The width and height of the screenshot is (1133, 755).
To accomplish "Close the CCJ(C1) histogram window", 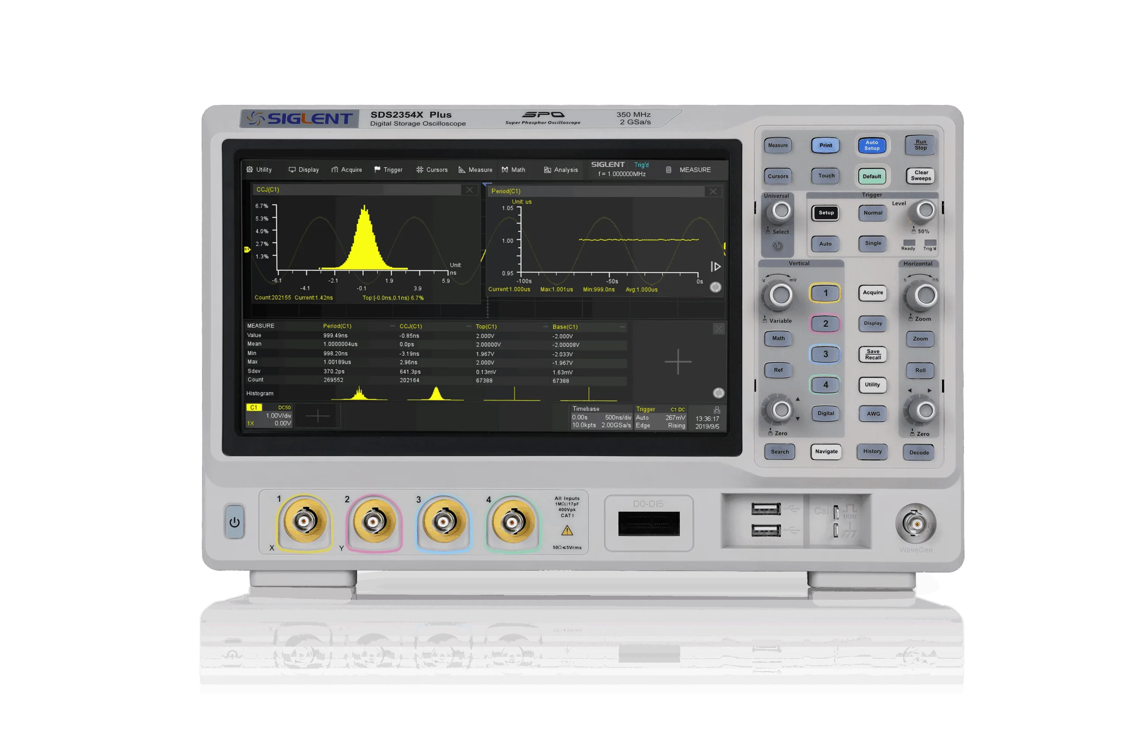I will pos(469,190).
